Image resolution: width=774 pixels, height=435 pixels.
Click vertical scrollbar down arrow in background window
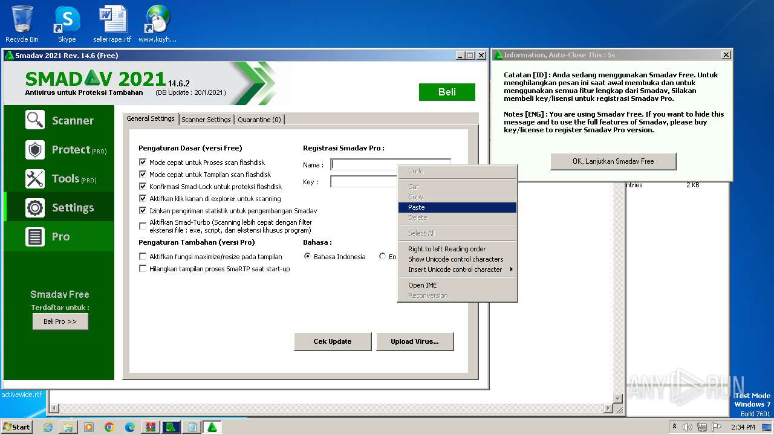617,399
